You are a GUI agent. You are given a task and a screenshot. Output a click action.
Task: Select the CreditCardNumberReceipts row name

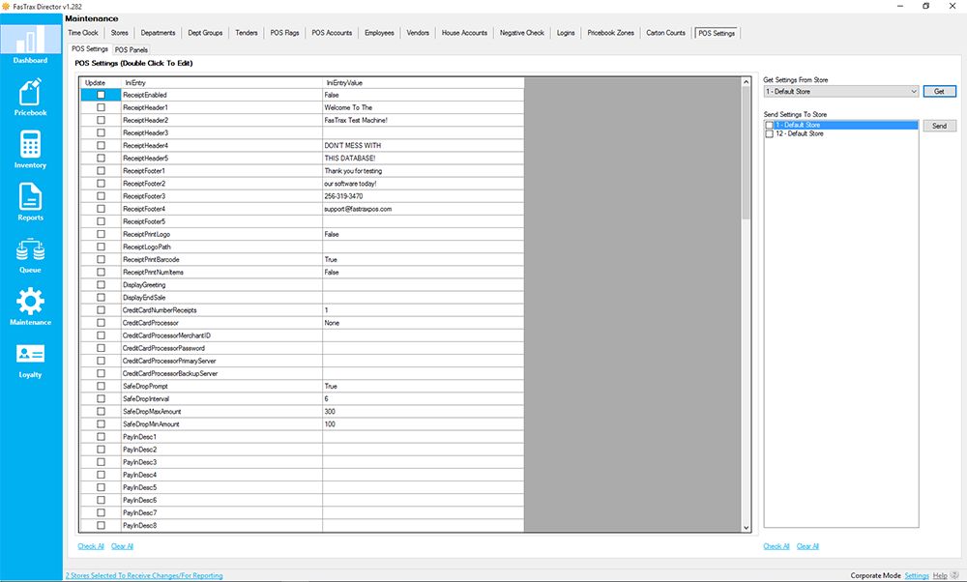tap(221, 310)
